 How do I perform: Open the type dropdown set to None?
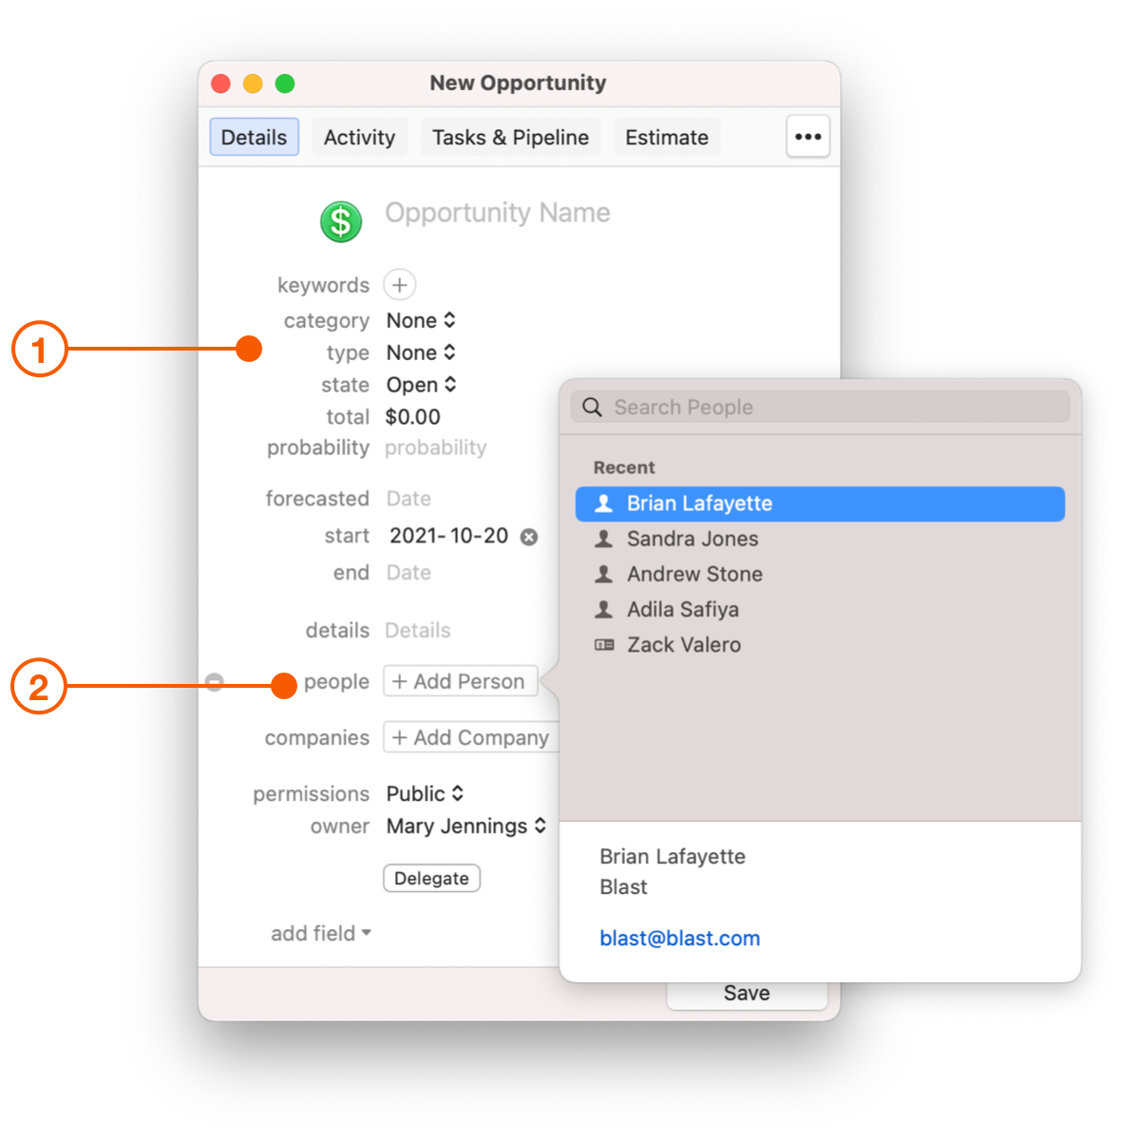(x=421, y=353)
